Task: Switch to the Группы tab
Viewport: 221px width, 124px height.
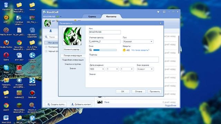Action: tap(92, 17)
